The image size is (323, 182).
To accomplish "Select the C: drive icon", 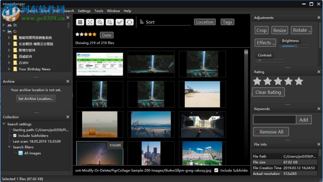I will [9, 32].
